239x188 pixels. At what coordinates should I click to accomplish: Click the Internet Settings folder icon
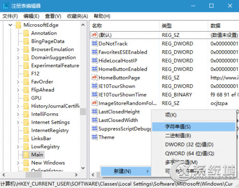(26, 122)
